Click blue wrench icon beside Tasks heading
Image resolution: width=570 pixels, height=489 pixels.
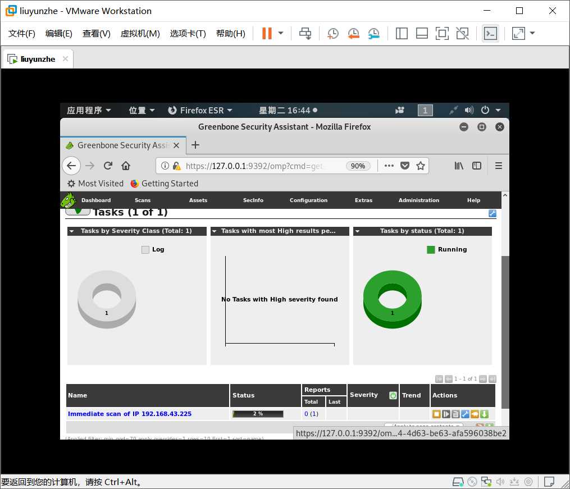click(492, 213)
